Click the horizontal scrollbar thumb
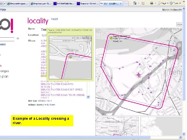The height and width of the screenshot is (140, 187). click(x=75, y=137)
